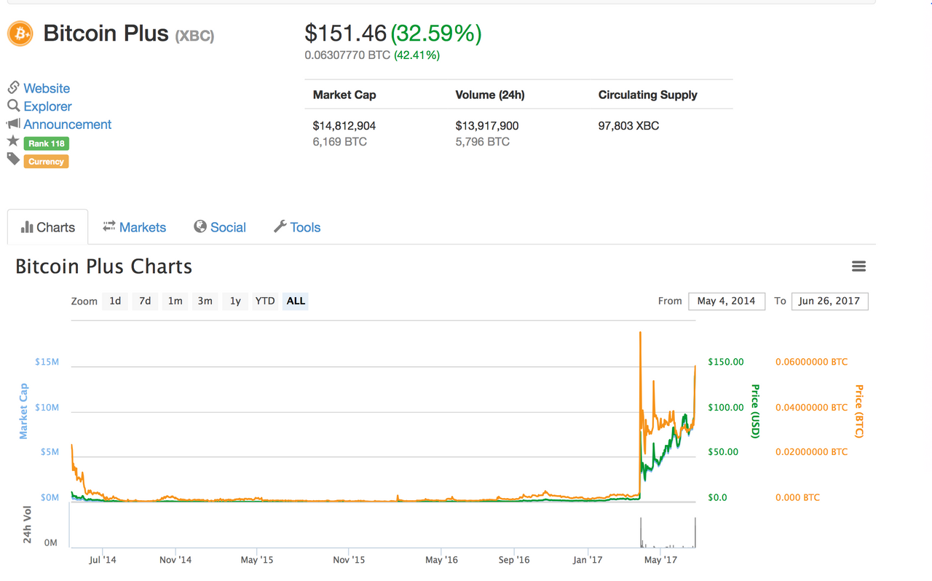Click the tag icon next to Currency

tap(13, 159)
